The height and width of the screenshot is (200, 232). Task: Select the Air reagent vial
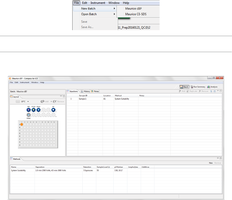click(53, 110)
